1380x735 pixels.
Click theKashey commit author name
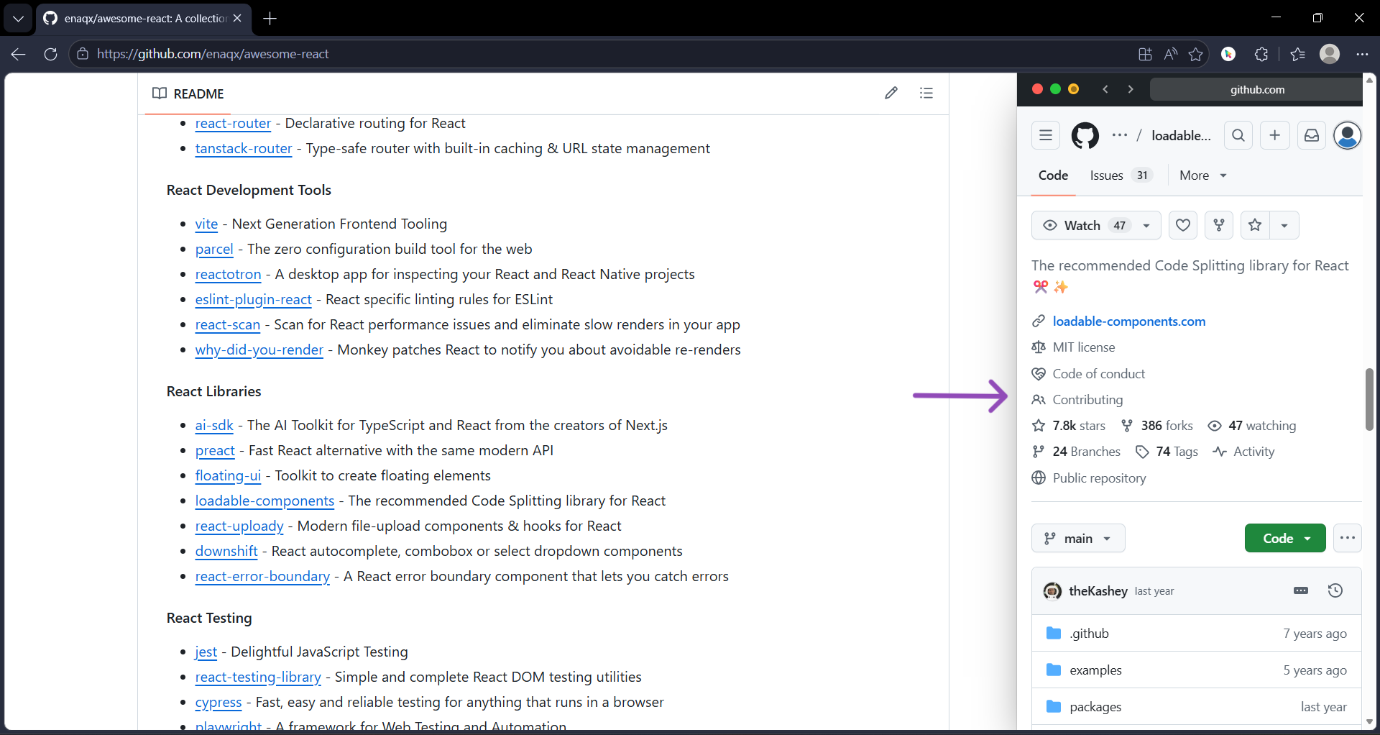1098,590
